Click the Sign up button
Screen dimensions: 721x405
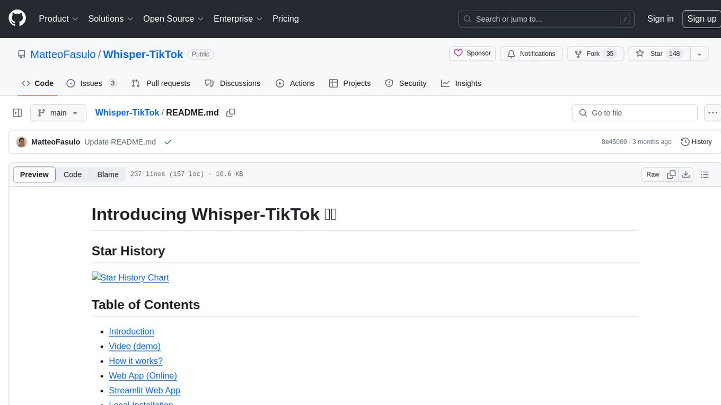(701, 19)
